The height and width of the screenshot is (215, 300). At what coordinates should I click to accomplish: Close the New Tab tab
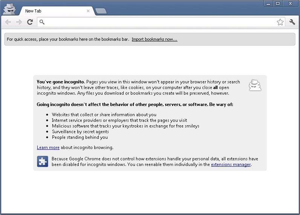88,11
